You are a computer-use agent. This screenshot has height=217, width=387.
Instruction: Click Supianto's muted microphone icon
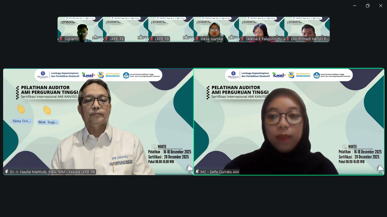click(x=61, y=39)
